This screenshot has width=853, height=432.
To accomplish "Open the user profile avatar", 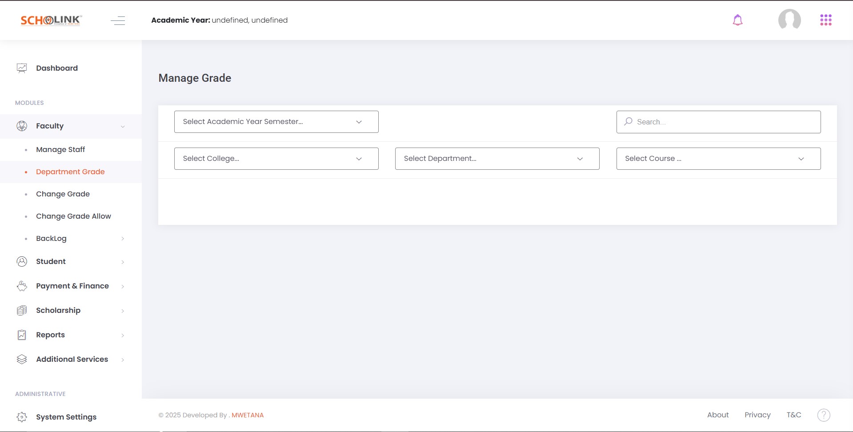I will 789,20.
